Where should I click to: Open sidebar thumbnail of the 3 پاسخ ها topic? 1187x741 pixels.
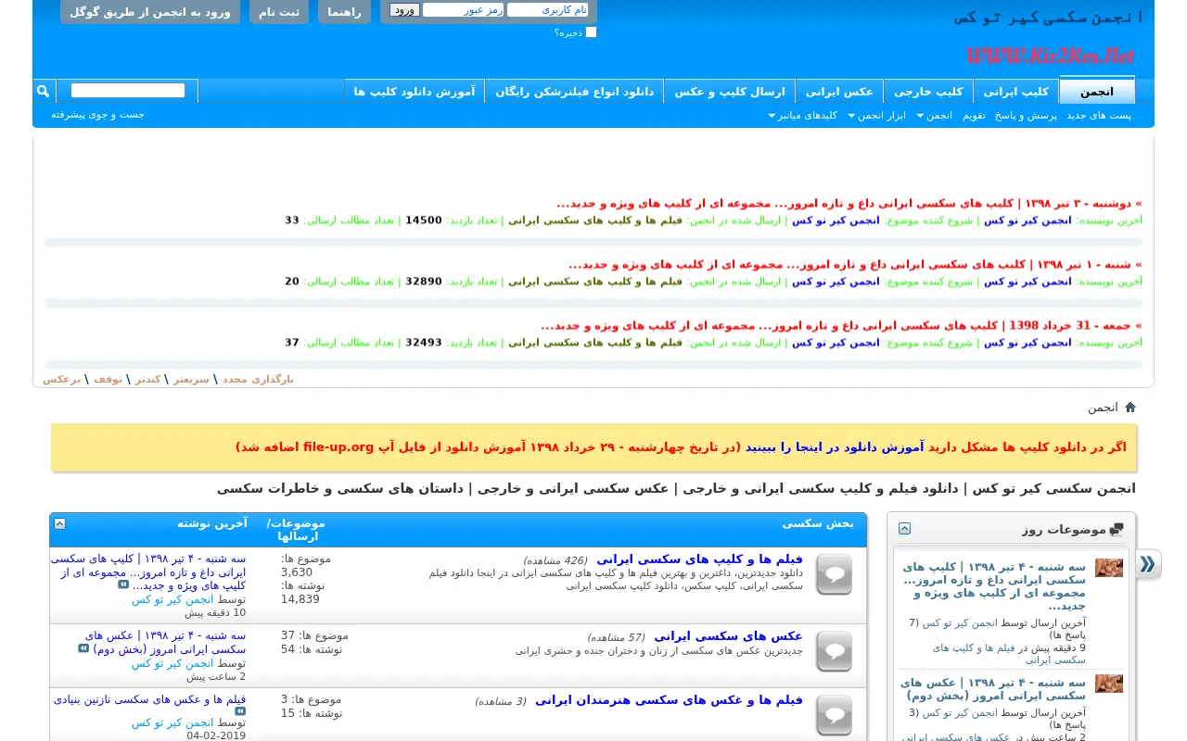click(x=1109, y=684)
